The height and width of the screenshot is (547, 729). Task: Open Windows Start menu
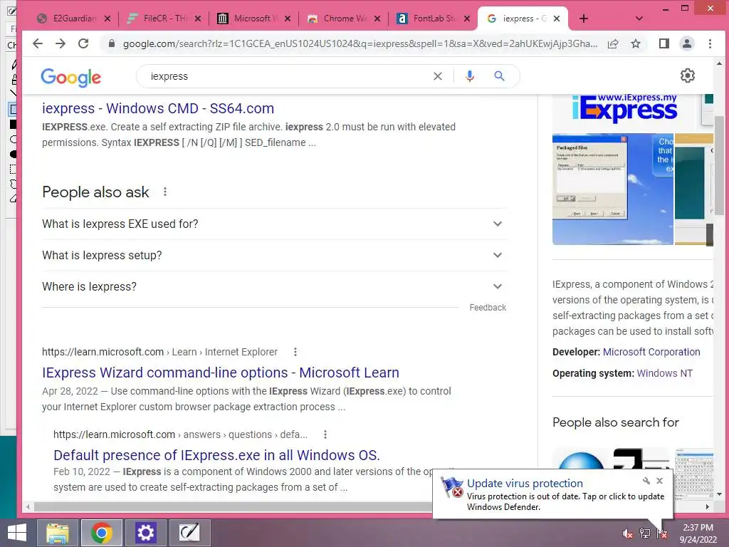click(x=17, y=533)
